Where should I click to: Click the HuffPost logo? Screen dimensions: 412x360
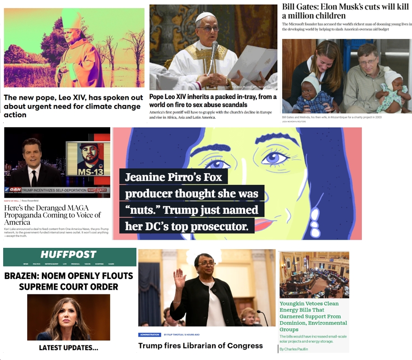coord(69,254)
